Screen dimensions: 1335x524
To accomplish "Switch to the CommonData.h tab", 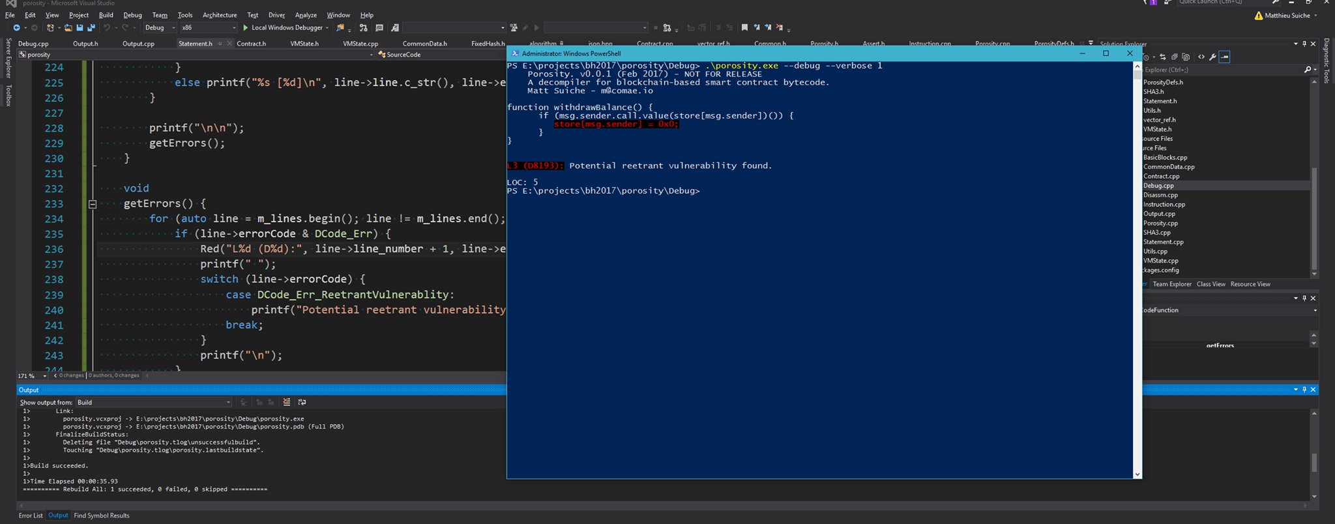I will coord(424,44).
